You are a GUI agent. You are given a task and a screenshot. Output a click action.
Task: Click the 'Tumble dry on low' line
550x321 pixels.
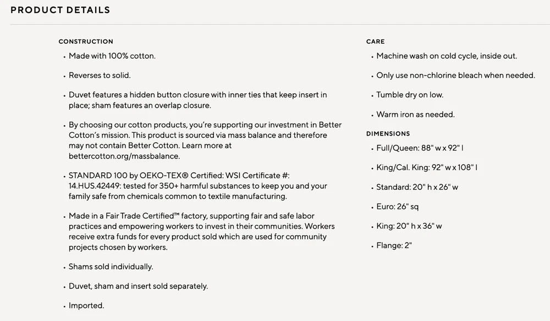tap(410, 95)
